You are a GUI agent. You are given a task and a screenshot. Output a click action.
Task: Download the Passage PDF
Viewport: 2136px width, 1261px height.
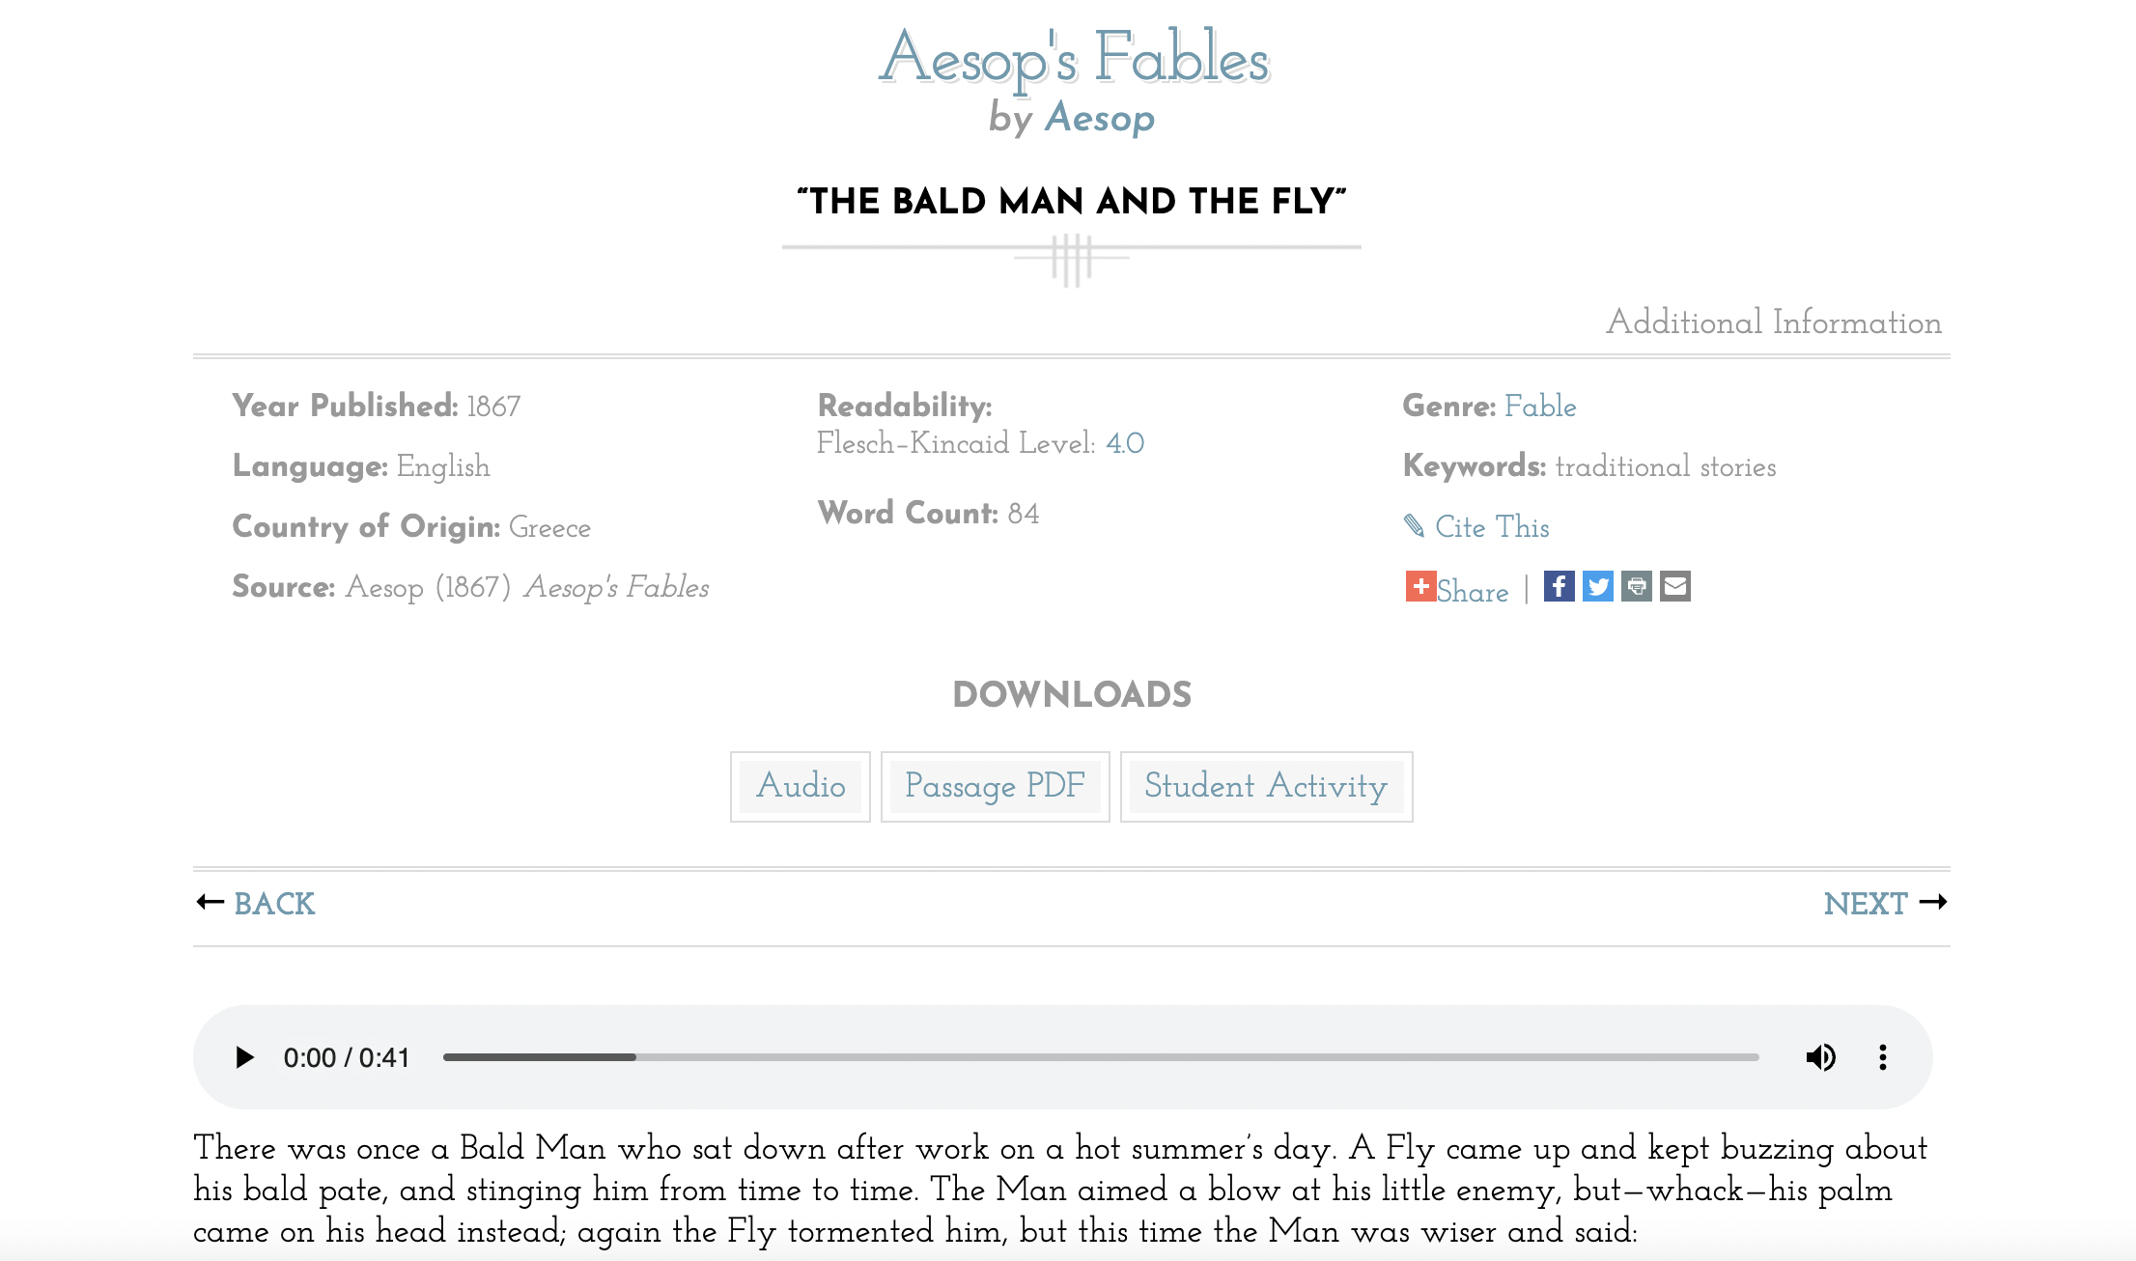coord(995,787)
